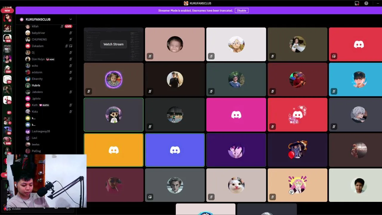Viewport: 382px width, 215px height.
Task: Open the white cat avatar tile
Action: pyautogui.click(x=236, y=185)
